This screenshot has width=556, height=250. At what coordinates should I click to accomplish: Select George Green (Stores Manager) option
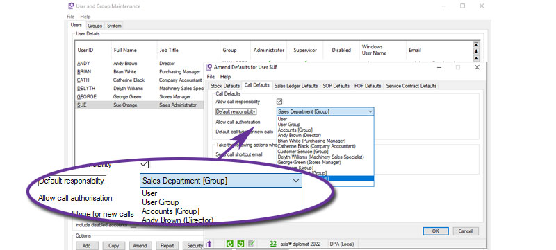pos(309,163)
